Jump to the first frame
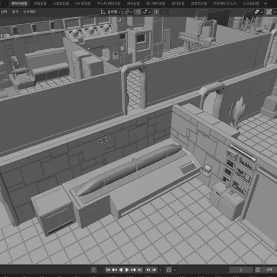The height and width of the screenshot is (277, 277). (x=108, y=270)
